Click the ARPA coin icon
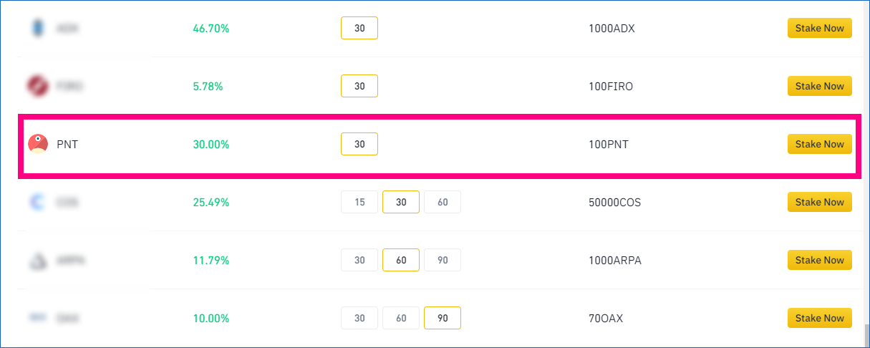The image size is (870, 348). pyautogui.click(x=37, y=261)
